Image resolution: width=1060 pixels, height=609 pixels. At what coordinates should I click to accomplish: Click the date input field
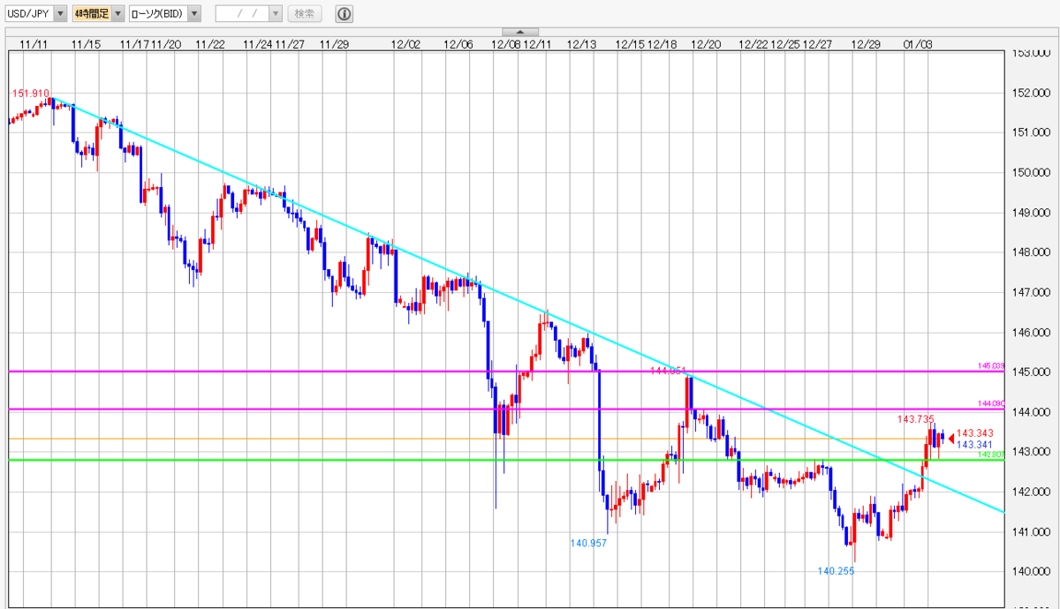(x=242, y=14)
